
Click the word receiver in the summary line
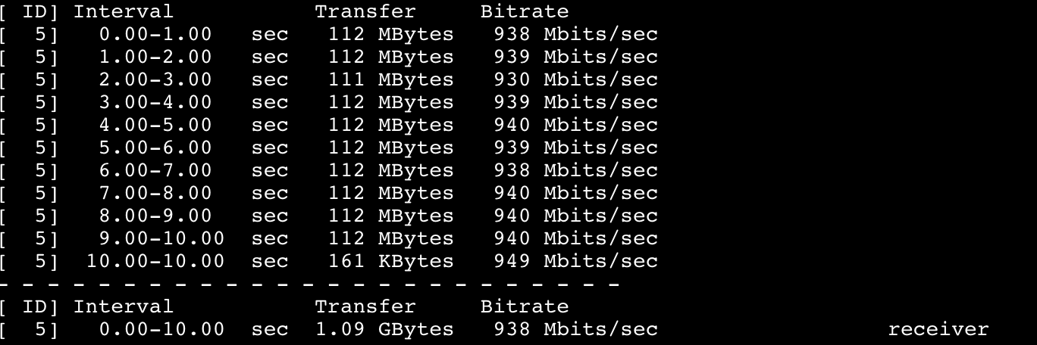[938, 329]
